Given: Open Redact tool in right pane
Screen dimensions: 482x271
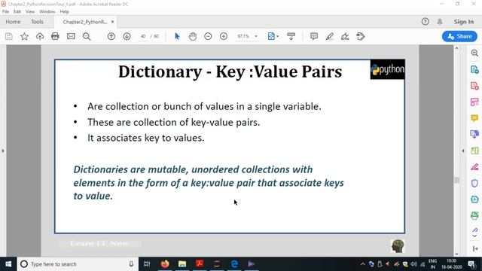Looking at the screenshot, I should (x=474, y=167).
